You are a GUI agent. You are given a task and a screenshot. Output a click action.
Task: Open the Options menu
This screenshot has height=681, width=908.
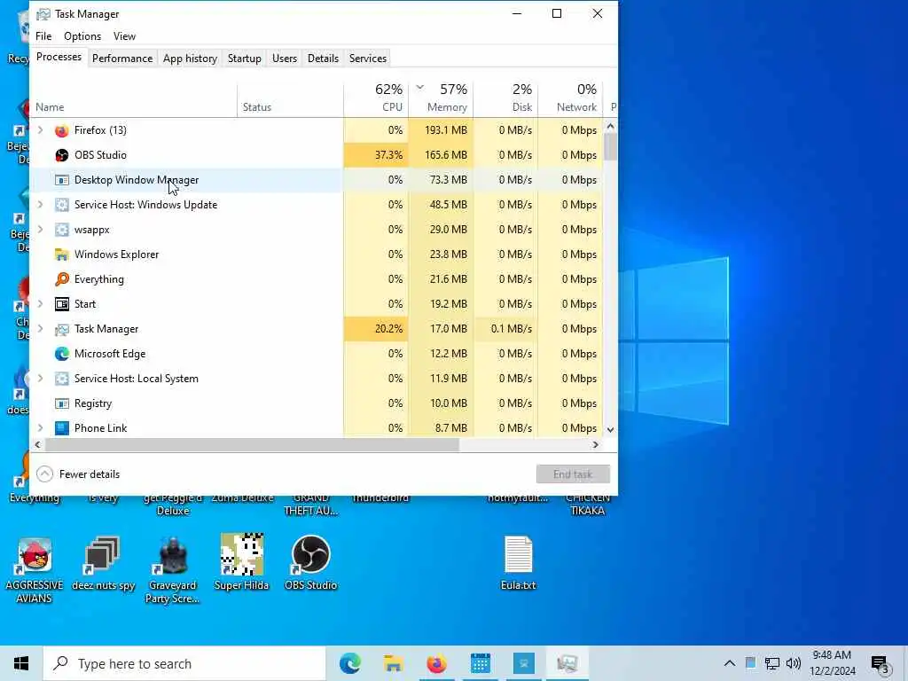tap(82, 35)
